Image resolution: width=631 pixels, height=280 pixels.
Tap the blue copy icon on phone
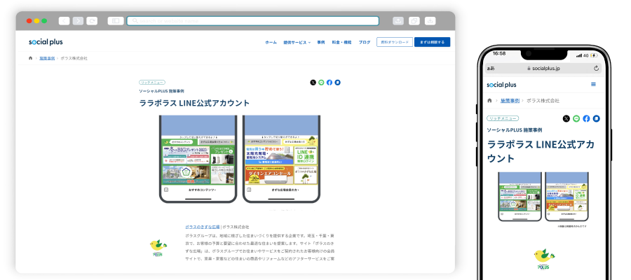[x=597, y=118]
